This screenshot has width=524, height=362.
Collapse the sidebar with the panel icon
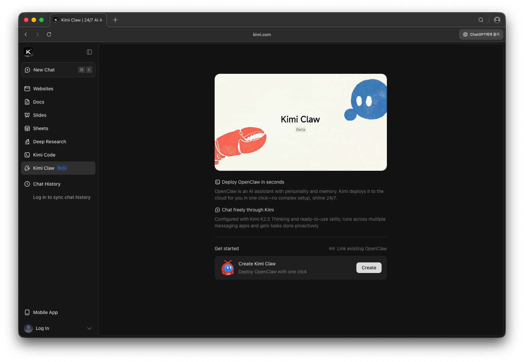[x=89, y=52]
